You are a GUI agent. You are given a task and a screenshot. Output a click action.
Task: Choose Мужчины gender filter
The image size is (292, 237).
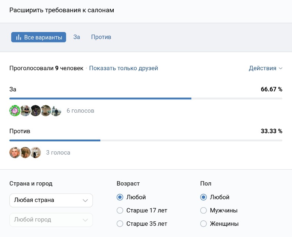tap(204, 211)
